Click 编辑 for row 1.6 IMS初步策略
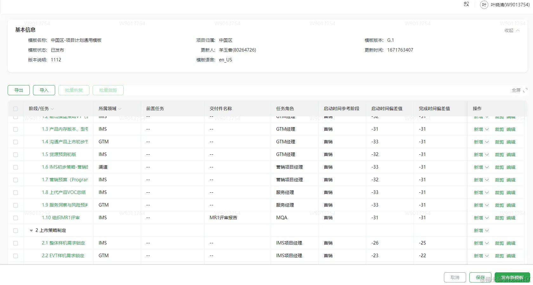This screenshot has height=285, width=533. pyautogui.click(x=511, y=167)
